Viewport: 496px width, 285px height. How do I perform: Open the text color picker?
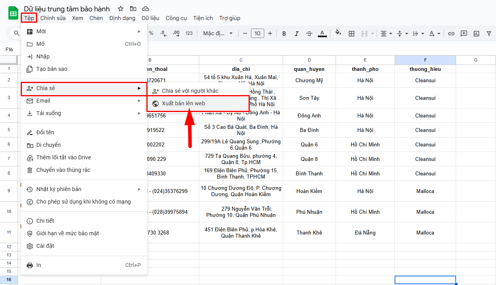coord(322,33)
